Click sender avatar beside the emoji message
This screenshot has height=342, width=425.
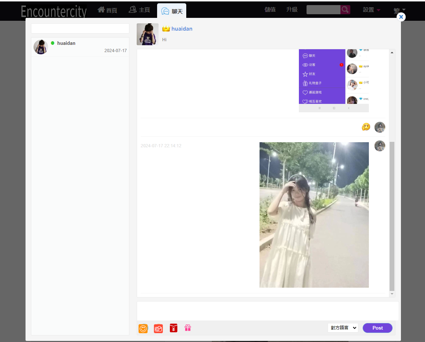[380, 127]
